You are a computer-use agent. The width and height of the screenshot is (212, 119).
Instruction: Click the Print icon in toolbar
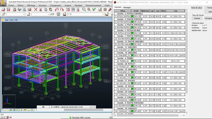pyautogui.click(x=15, y=9)
